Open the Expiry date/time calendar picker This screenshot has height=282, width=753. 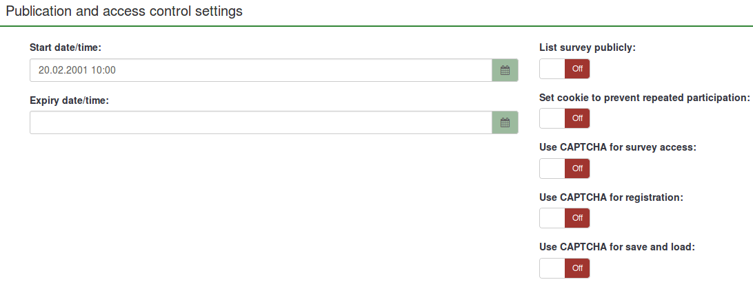coord(505,122)
